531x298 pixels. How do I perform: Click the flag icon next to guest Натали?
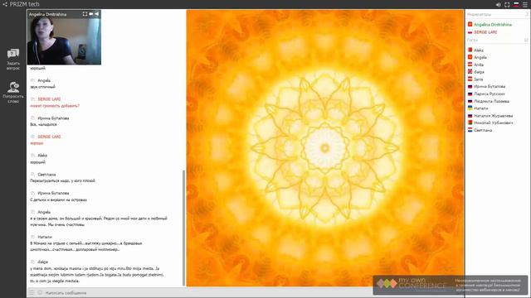pos(470,108)
